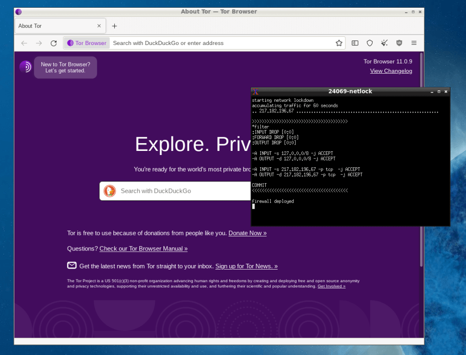The height and width of the screenshot is (355, 466).
Task: Click the Tor Browser title bar onion icon
Action: [x=18, y=12]
